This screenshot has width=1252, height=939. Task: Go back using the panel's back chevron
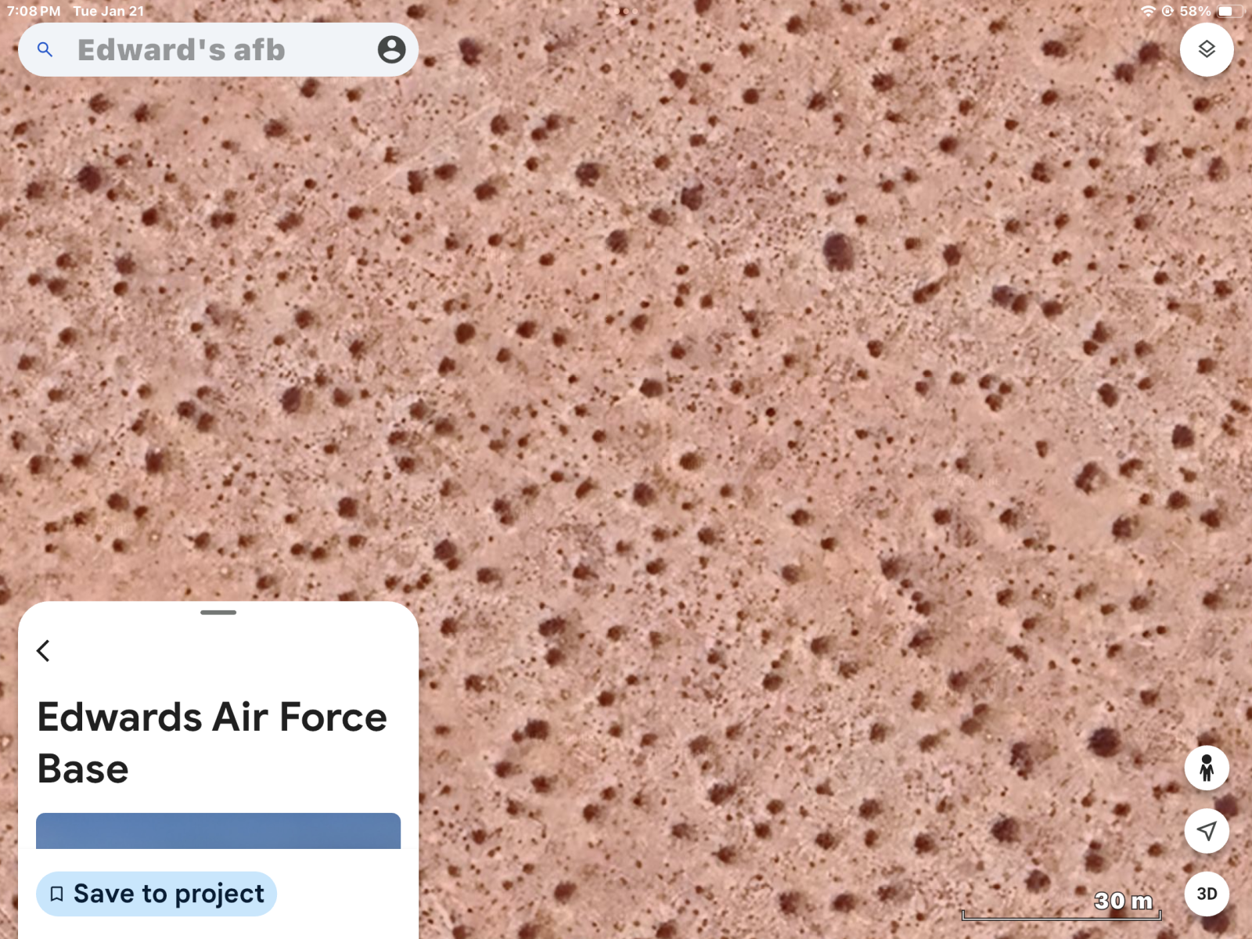44,650
